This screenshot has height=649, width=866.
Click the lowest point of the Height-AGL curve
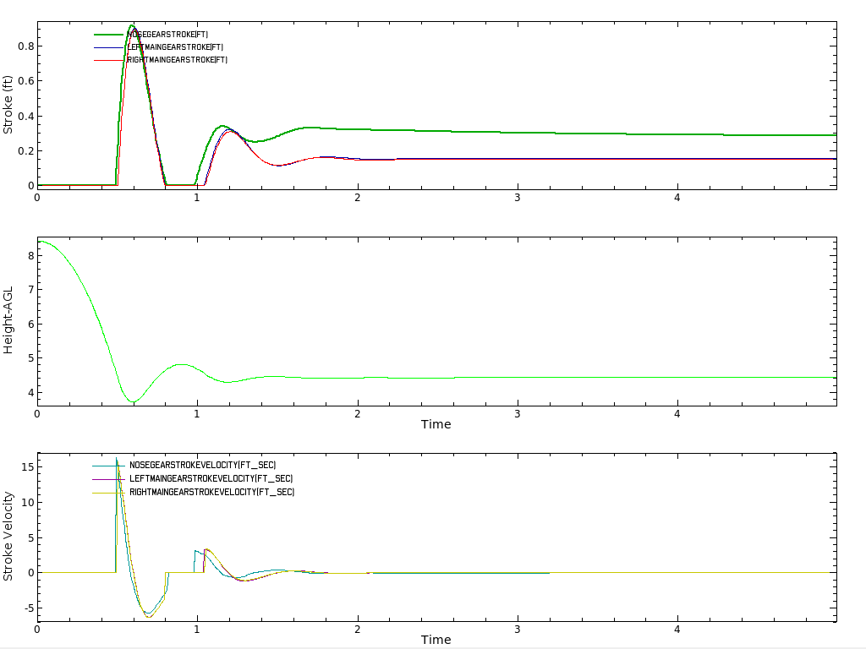[x=132, y=401]
